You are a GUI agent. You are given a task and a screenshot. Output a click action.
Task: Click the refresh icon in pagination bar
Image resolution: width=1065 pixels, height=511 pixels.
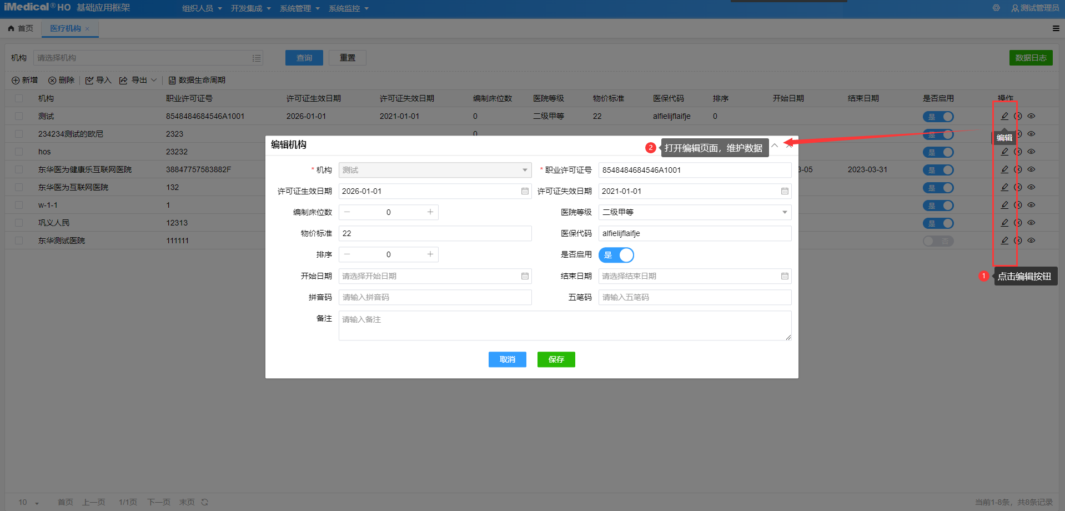coord(204,502)
